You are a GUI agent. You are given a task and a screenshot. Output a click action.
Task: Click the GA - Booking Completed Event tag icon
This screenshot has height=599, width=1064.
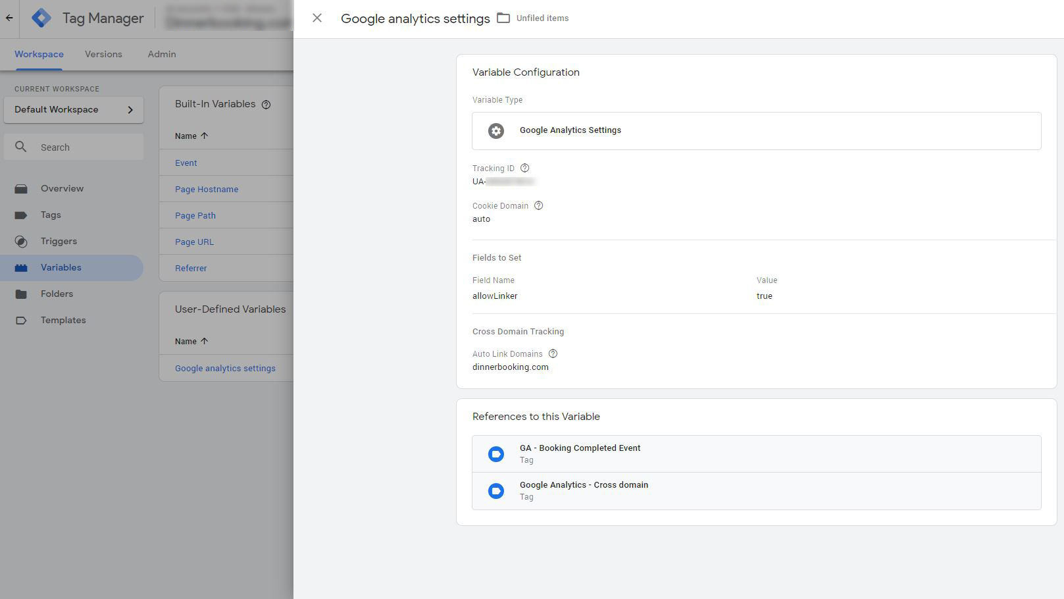(496, 454)
